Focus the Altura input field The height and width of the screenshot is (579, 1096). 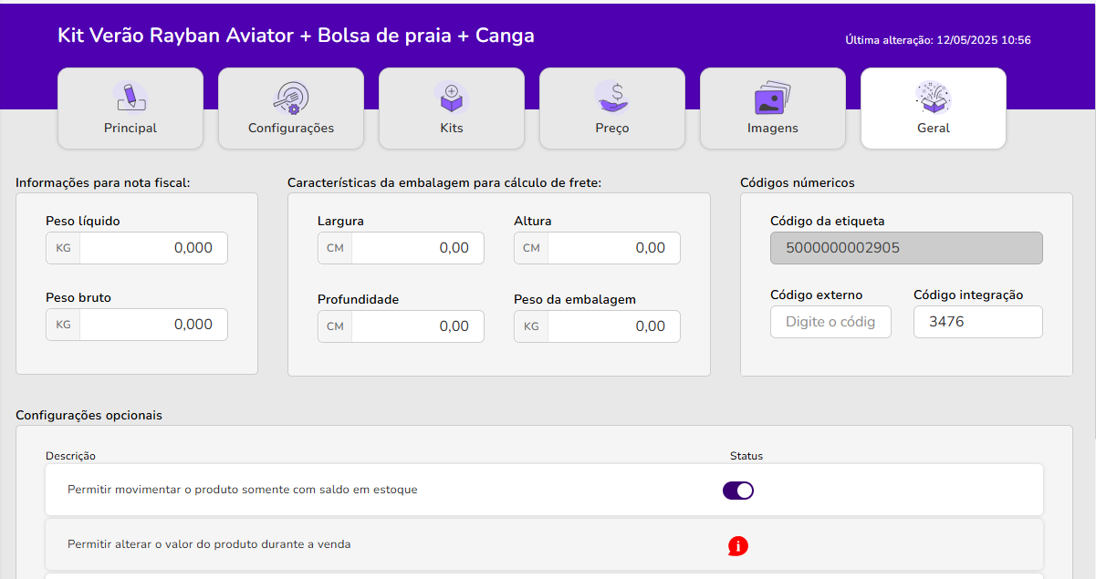tap(614, 248)
